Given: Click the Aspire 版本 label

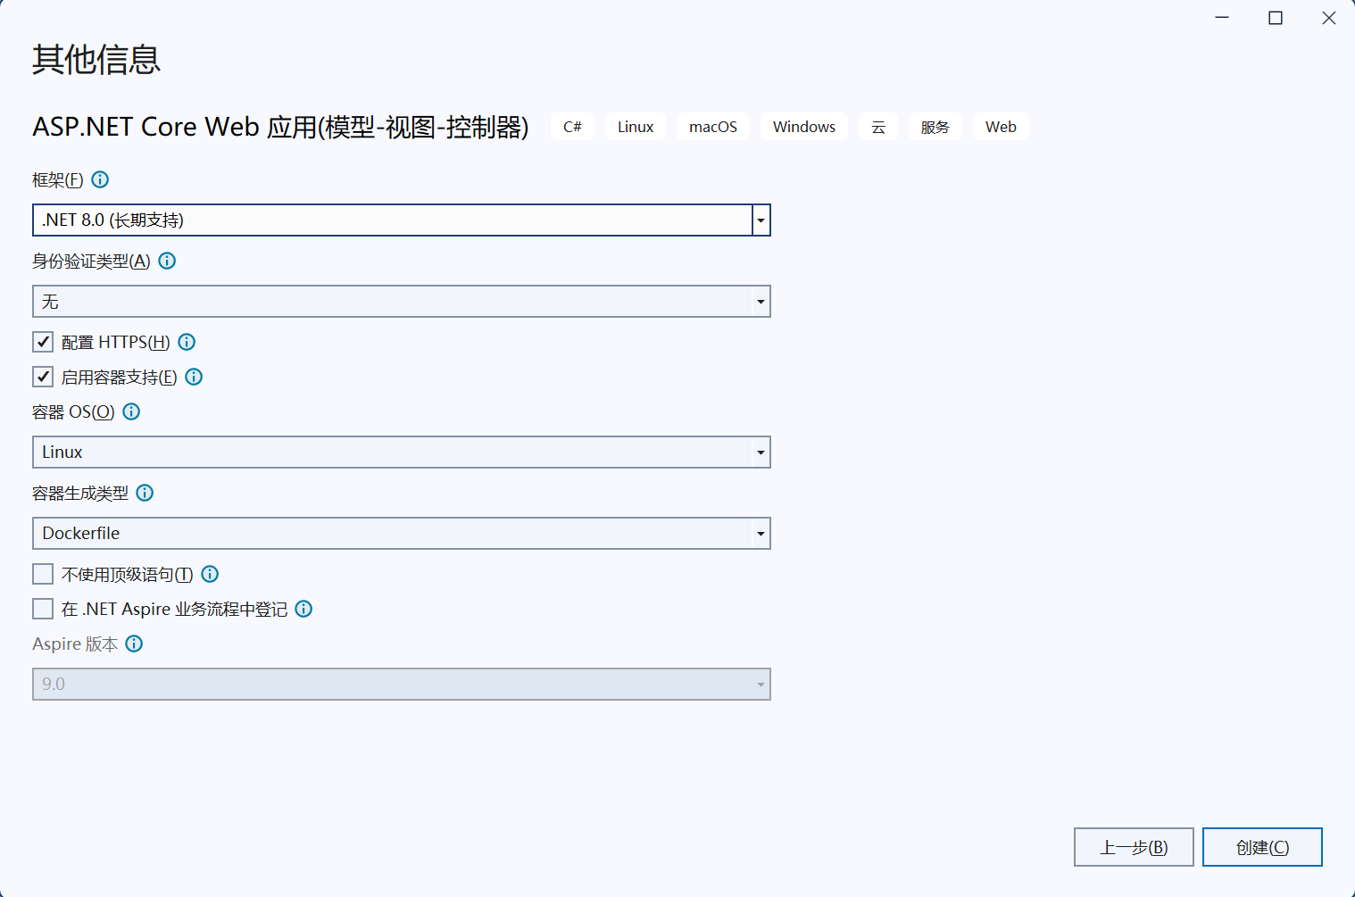Looking at the screenshot, I should click(x=75, y=644).
